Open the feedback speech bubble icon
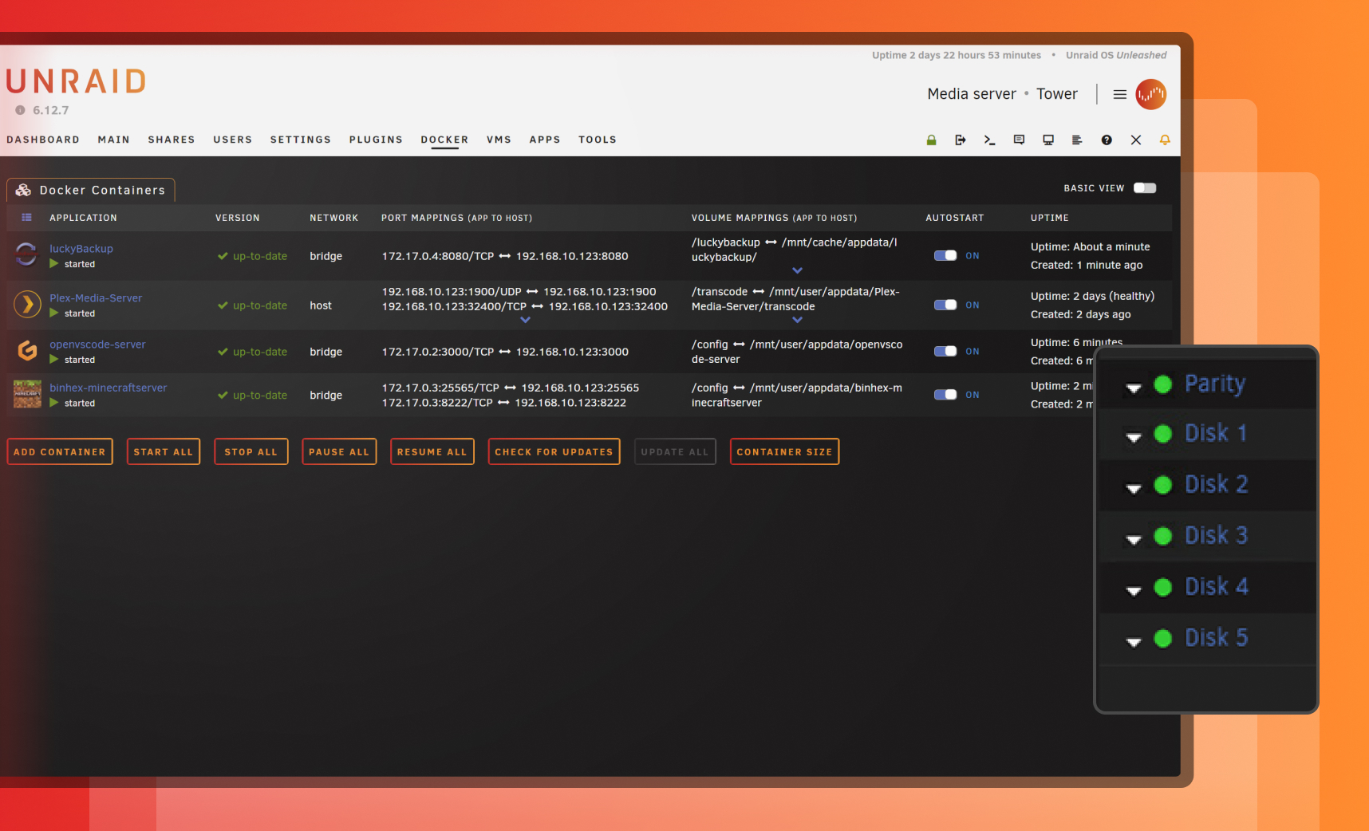 point(1019,140)
